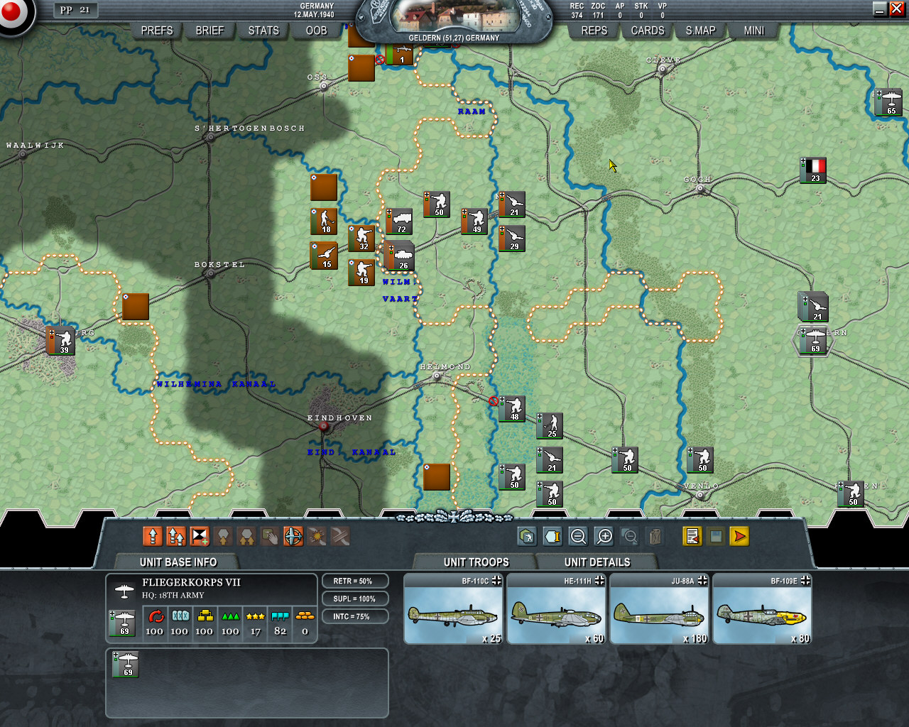
Task: Click the FLIEGERKORPS VII unit name
Action: 191,582
